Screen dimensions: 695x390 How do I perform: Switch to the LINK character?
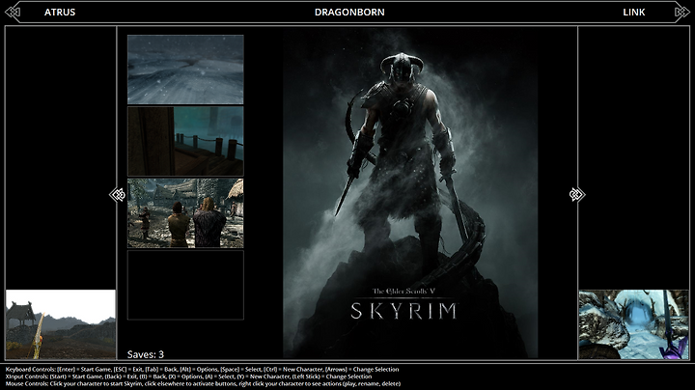click(634, 13)
